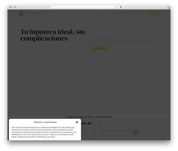
Task: Reload the page with the refresh icon
Action: (116, 7)
